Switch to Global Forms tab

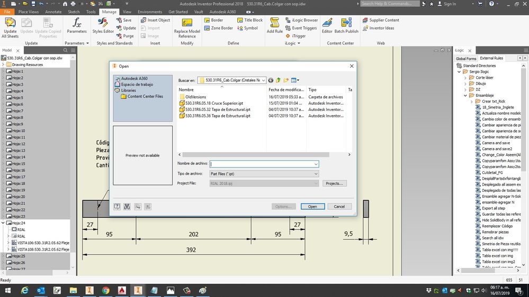[466, 58]
